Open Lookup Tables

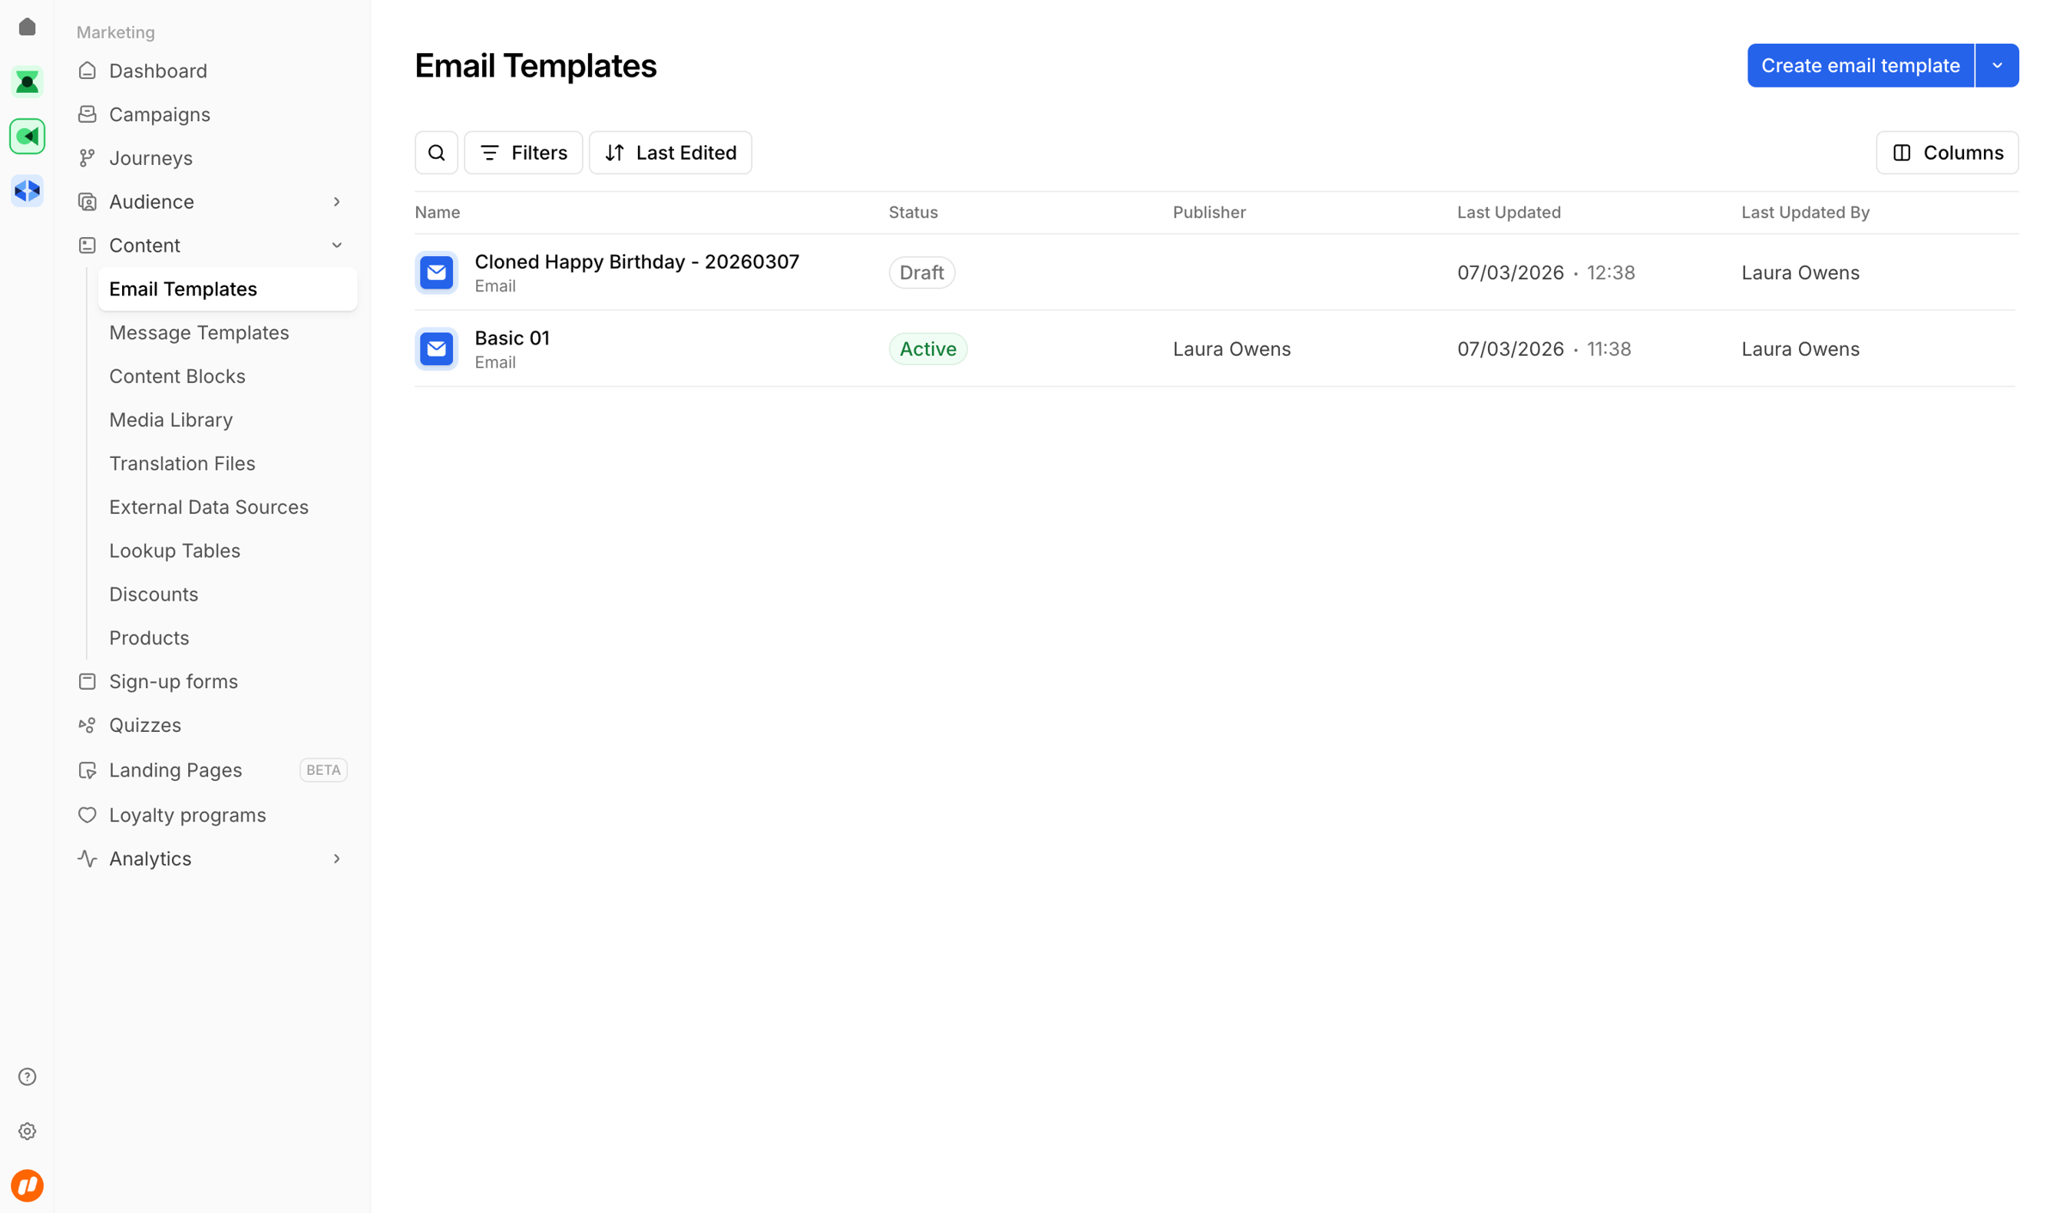174,551
